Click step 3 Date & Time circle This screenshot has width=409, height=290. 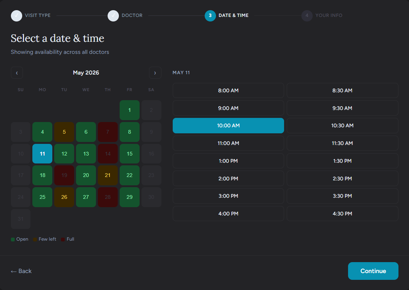click(x=210, y=15)
